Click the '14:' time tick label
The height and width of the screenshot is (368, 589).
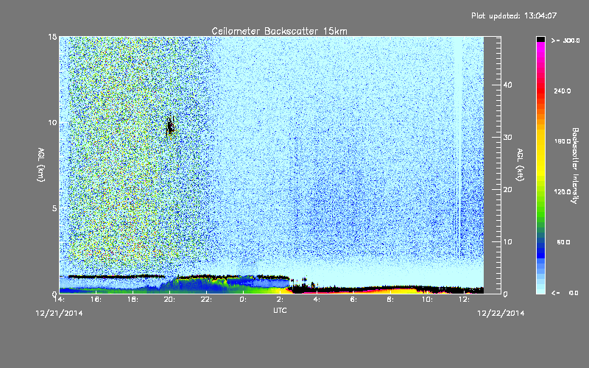pyautogui.click(x=59, y=300)
